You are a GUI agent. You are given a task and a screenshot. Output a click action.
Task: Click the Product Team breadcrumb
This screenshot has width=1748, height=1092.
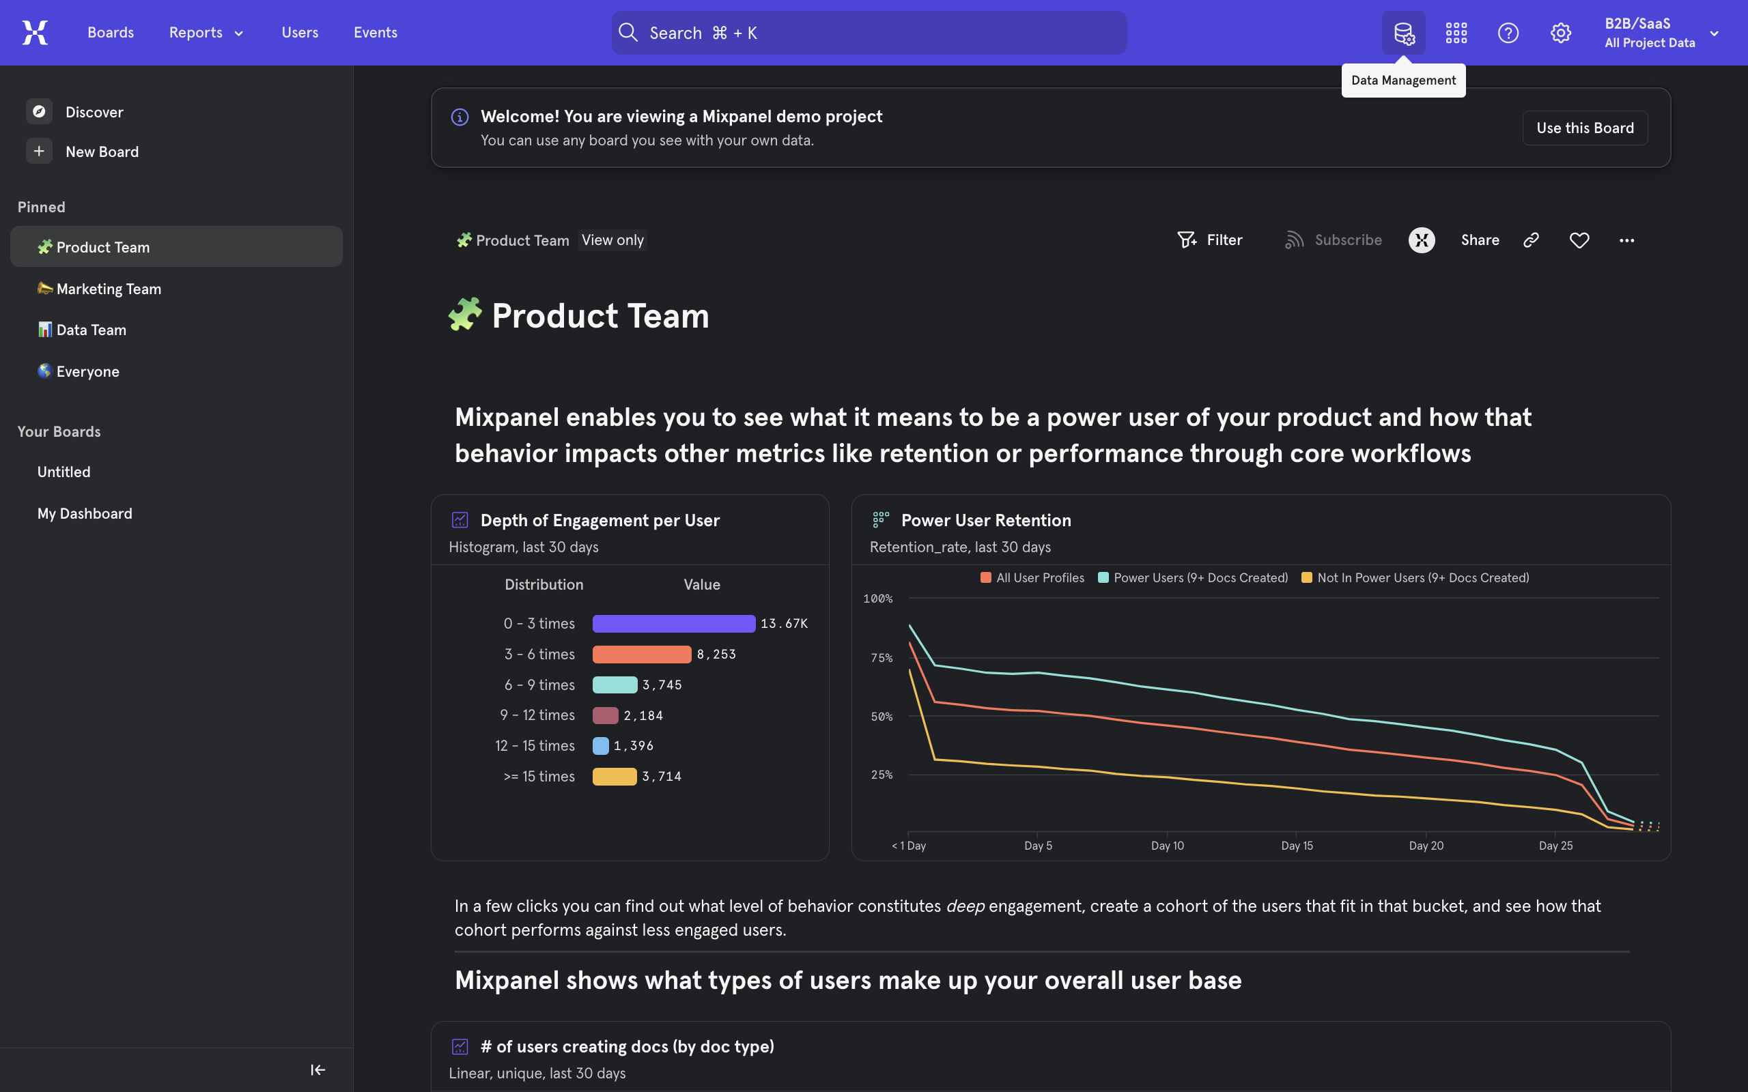(x=513, y=240)
